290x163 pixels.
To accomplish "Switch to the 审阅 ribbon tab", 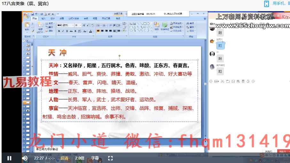I will (x=86, y=18).
